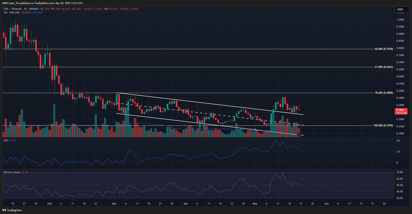Select the 50.00% (0.7930) Fibonacci level label
The width and height of the screenshot is (412, 214).
(x=384, y=49)
